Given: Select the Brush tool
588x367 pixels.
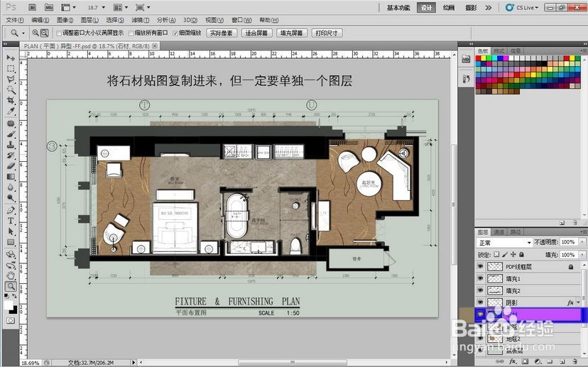Looking at the screenshot, I should point(11,134).
